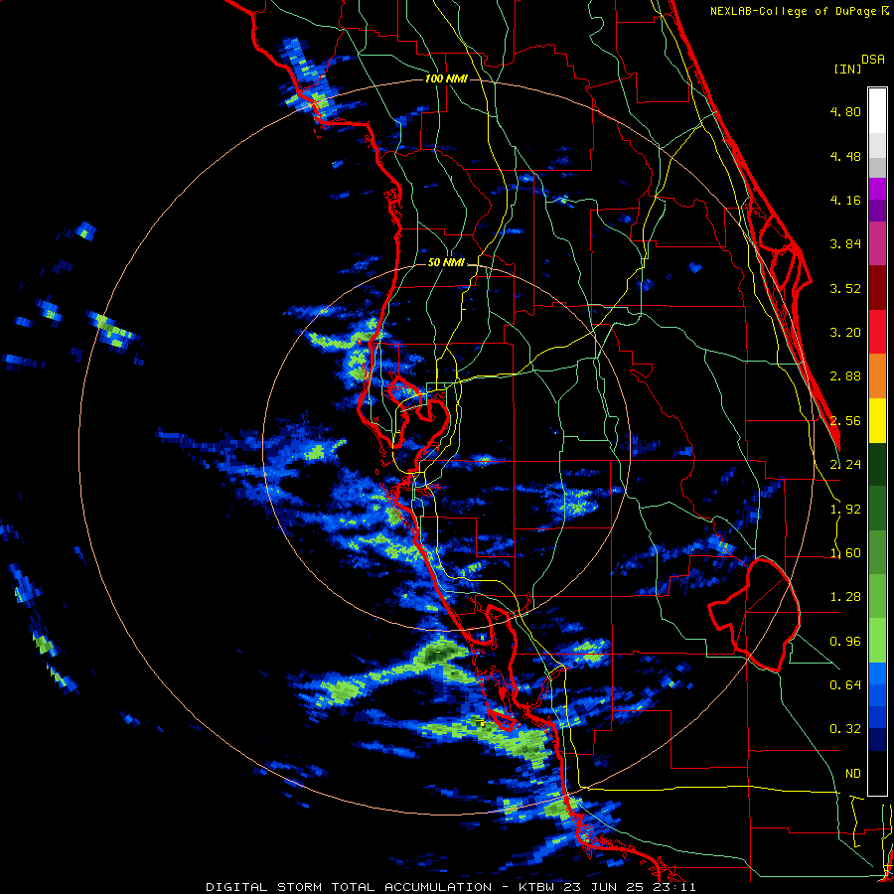Pick the lime green swatch near 0.96
Screen dimensions: 894x894
point(877,641)
